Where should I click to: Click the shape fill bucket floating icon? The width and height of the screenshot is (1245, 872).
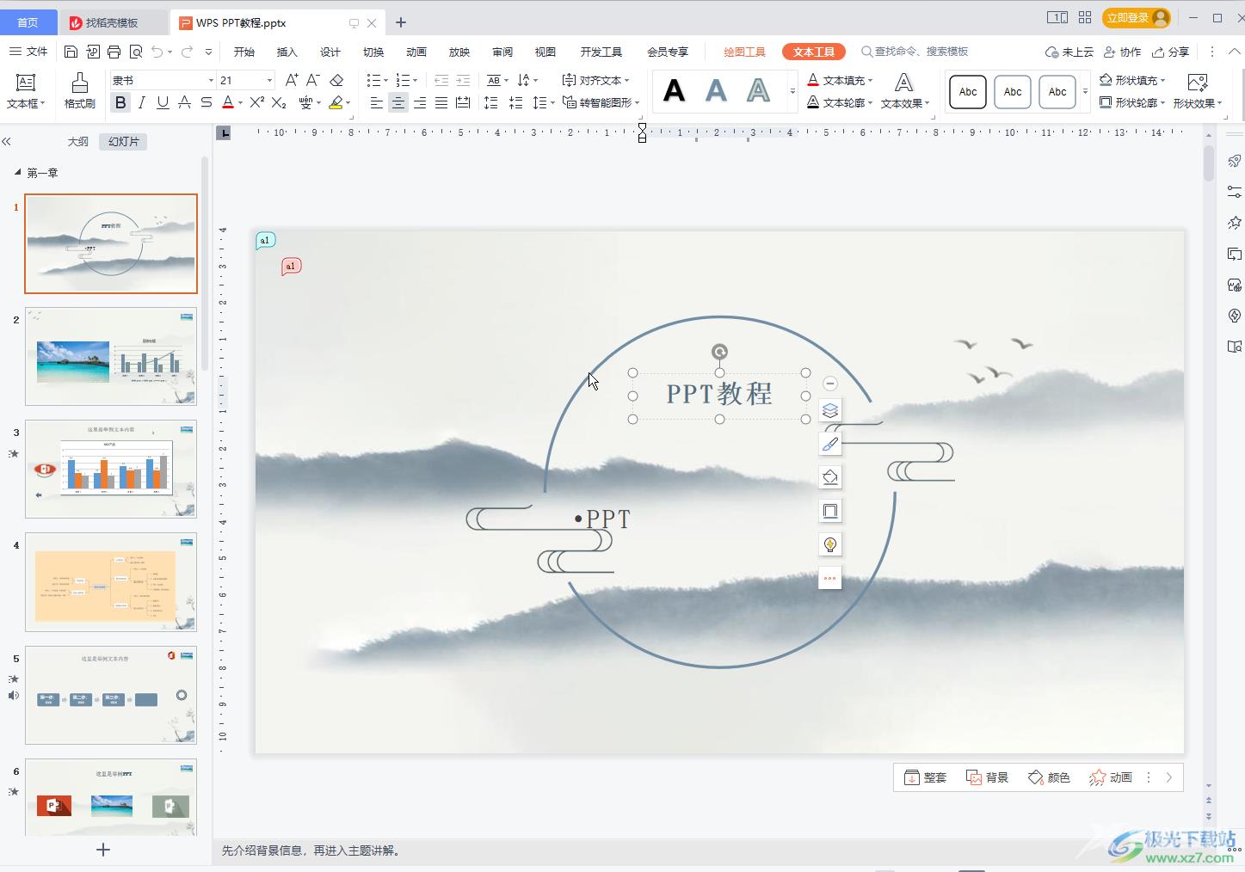click(829, 477)
